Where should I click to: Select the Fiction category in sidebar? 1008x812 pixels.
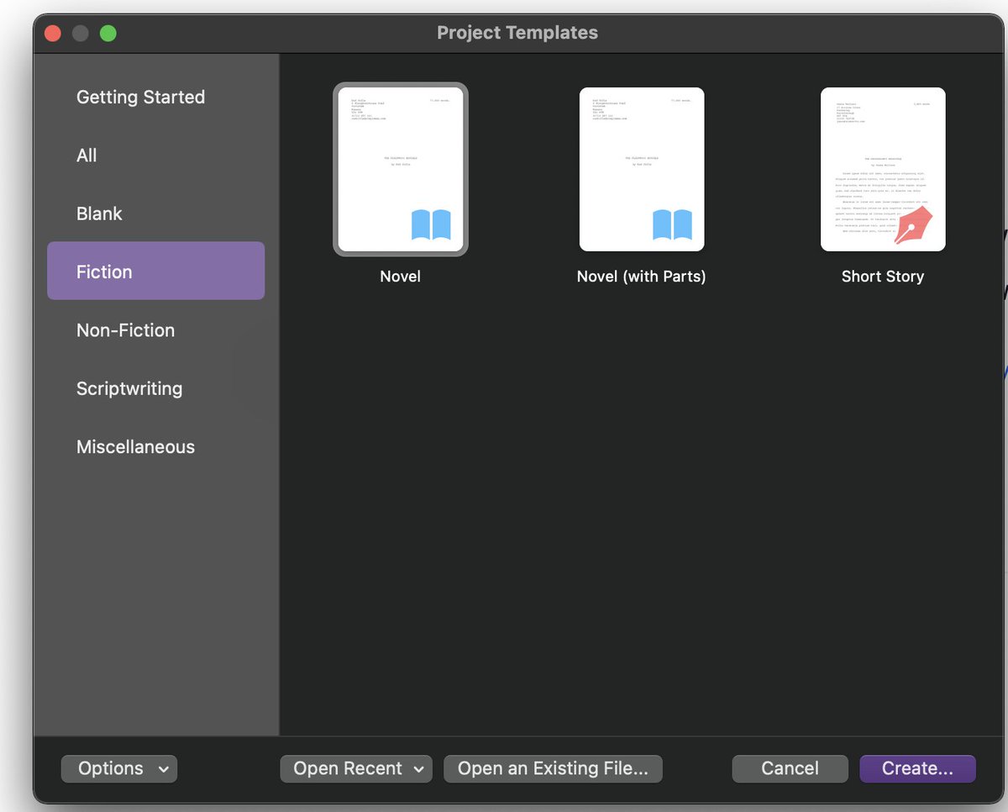155,272
